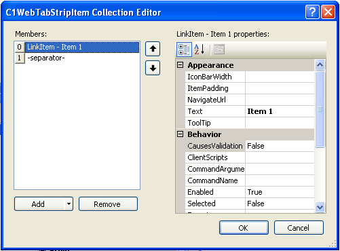
Task: Move selected member up
Action: pos(153,49)
